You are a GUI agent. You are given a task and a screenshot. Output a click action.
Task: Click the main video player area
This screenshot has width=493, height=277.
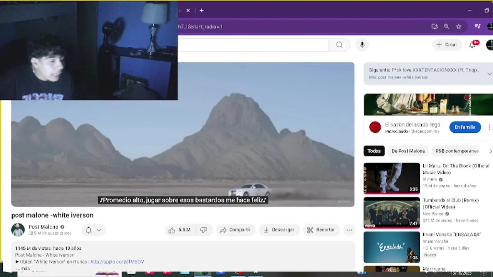tap(183, 134)
